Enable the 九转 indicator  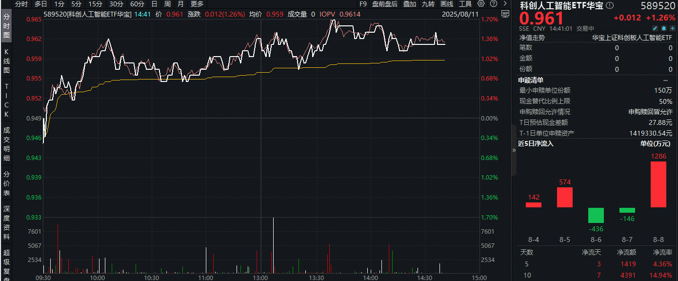(428, 4)
